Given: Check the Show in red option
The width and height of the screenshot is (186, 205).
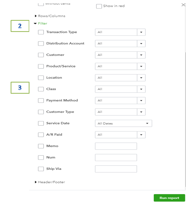Looking at the screenshot, I should (99, 6).
